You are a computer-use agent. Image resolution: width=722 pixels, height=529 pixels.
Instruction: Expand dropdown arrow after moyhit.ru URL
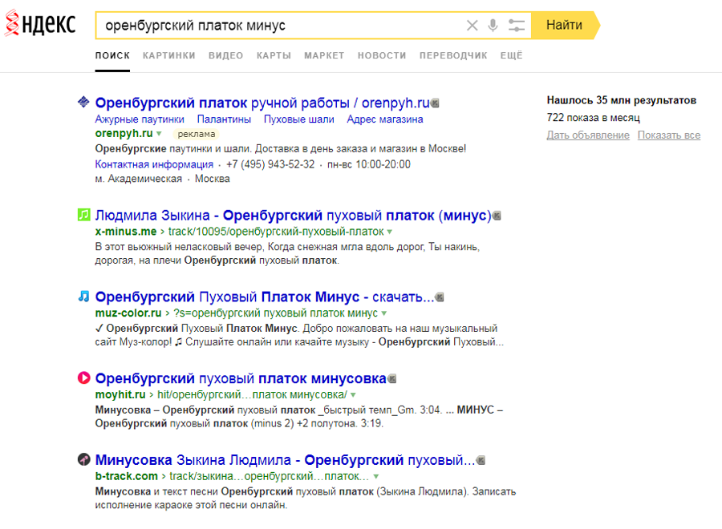click(353, 394)
